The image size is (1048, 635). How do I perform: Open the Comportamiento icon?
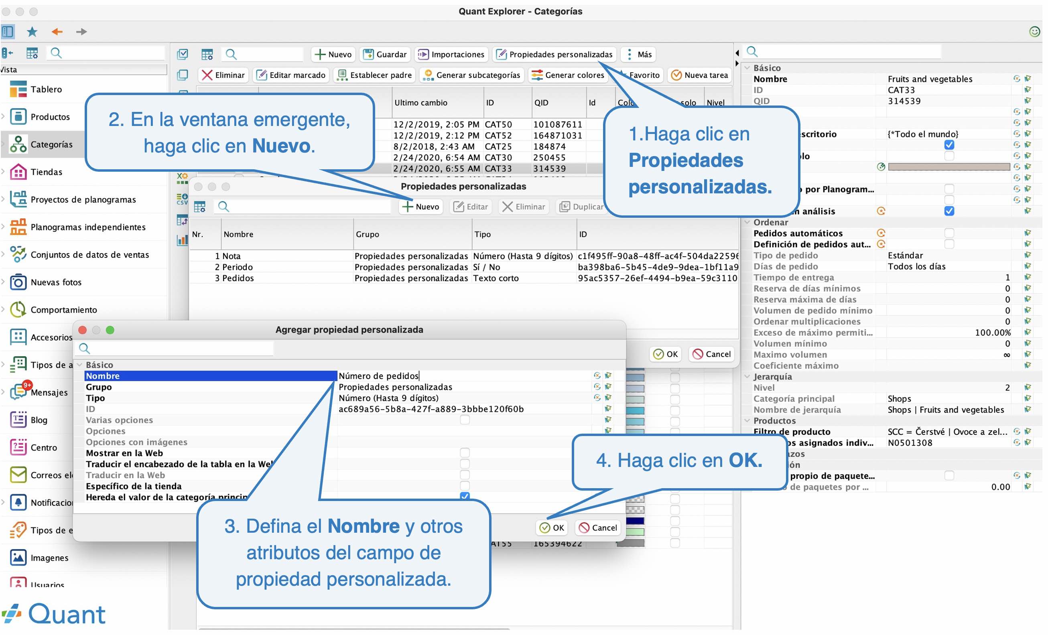pyautogui.click(x=18, y=310)
